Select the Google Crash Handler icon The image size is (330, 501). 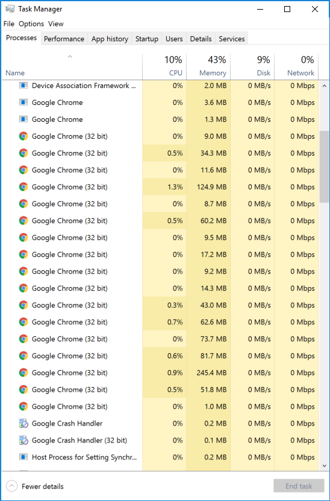point(23,423)
